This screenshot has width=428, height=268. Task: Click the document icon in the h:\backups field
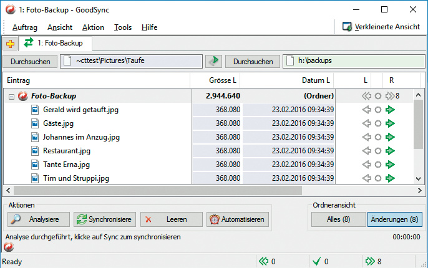(290, 61)
